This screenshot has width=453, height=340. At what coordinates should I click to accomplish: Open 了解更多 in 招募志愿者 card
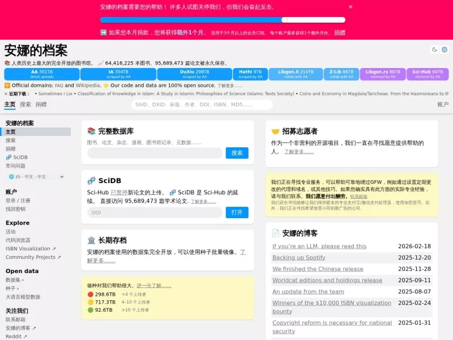point(299,152)
